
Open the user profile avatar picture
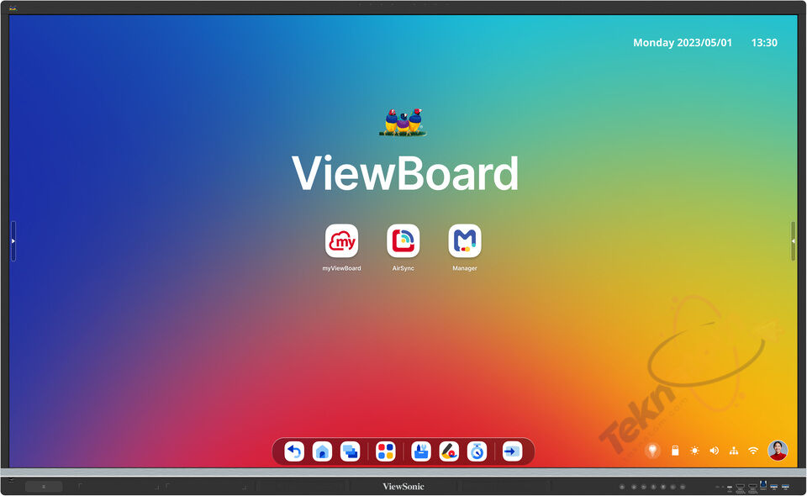pyautogui.click(x=778, y=451)
